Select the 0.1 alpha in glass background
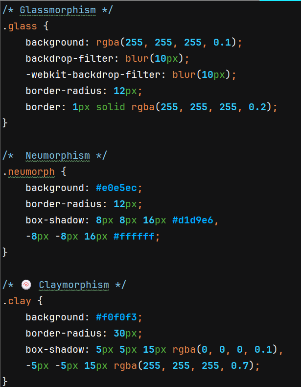The width and height of the screenshot is (301, 387). [x=222, y=43]
